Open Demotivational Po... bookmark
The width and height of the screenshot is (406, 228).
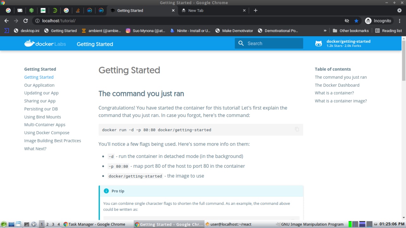click(x=278, y=31)
